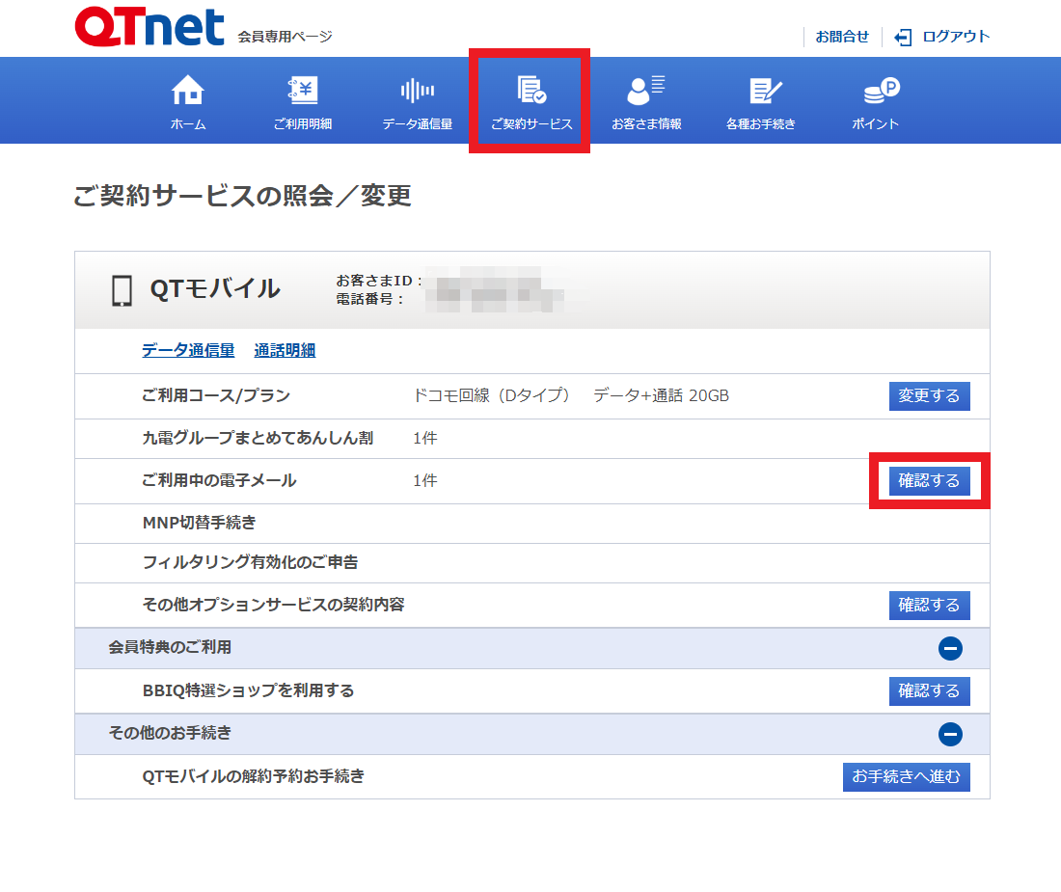
Task: Click the お問合せ link
Action: (842, 37)
